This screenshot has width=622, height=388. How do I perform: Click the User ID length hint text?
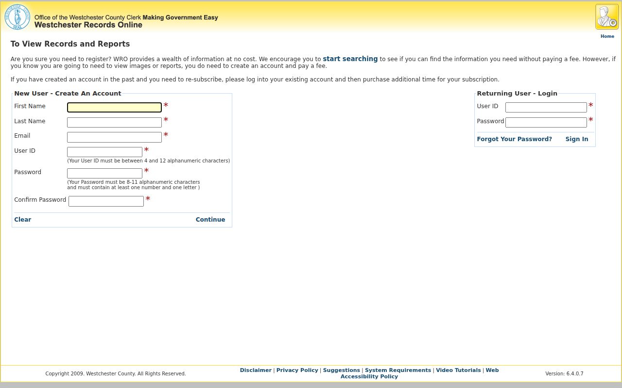(149, 161)
